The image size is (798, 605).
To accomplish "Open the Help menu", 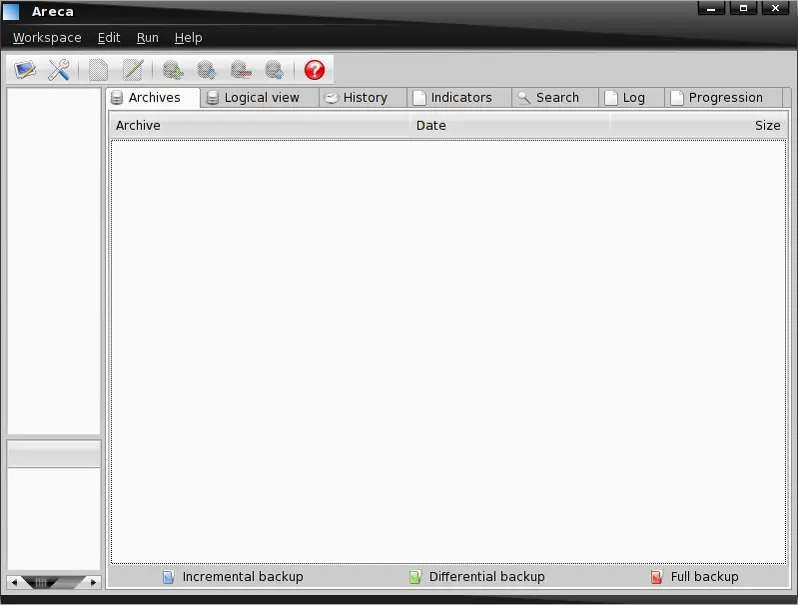I will point(188,38).
